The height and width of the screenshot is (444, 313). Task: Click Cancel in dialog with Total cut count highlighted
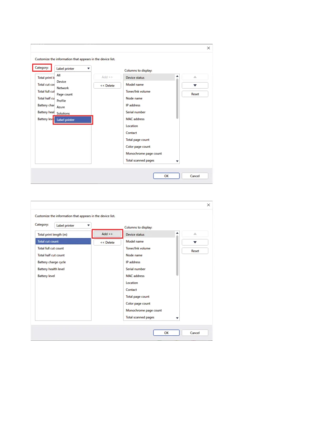coord(195,333)
